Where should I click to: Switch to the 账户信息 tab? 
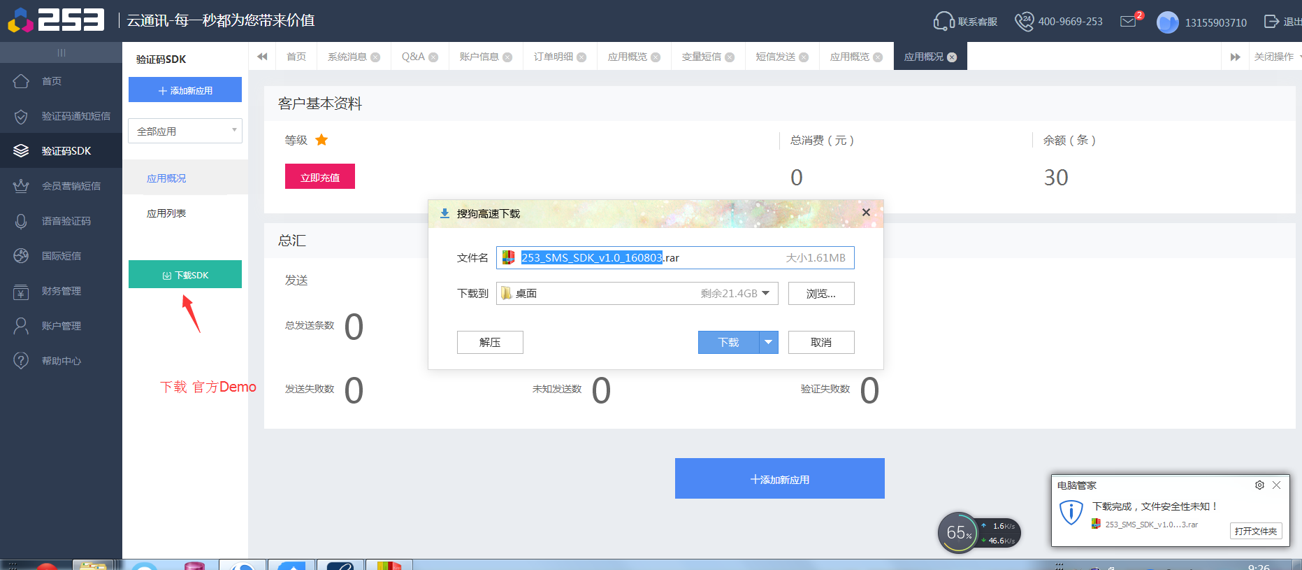[x=479, y=57]
